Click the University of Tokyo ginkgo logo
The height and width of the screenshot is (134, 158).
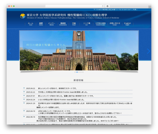[x=23, y=16]
